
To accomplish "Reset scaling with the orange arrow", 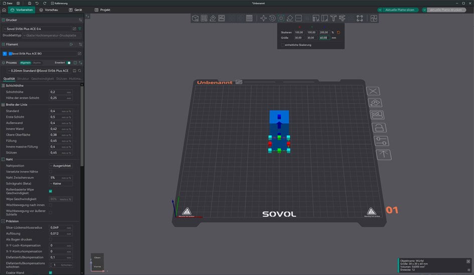I will (339, 33).
